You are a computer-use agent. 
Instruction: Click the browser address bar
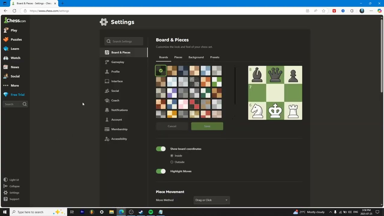point(162,11)
